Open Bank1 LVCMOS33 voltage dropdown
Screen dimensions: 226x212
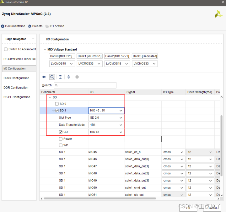(89, 63)
